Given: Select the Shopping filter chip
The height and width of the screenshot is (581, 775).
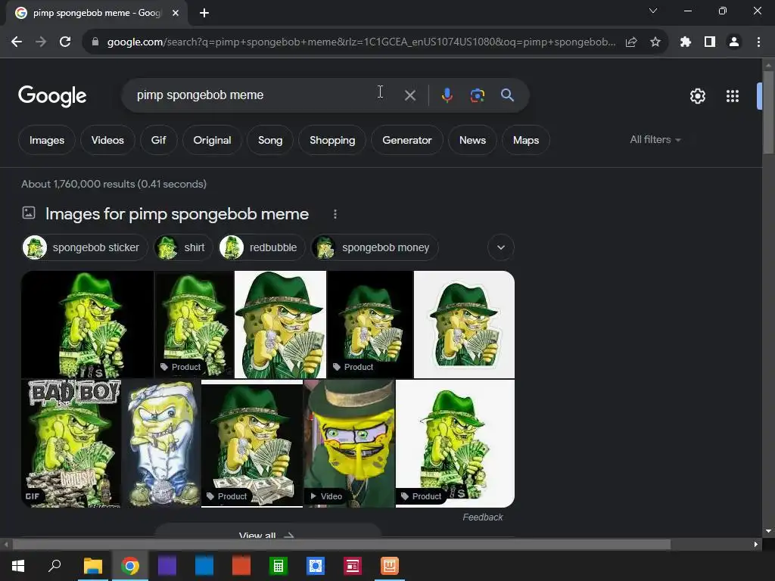Looking at the screenshot, I should point(332,140).
